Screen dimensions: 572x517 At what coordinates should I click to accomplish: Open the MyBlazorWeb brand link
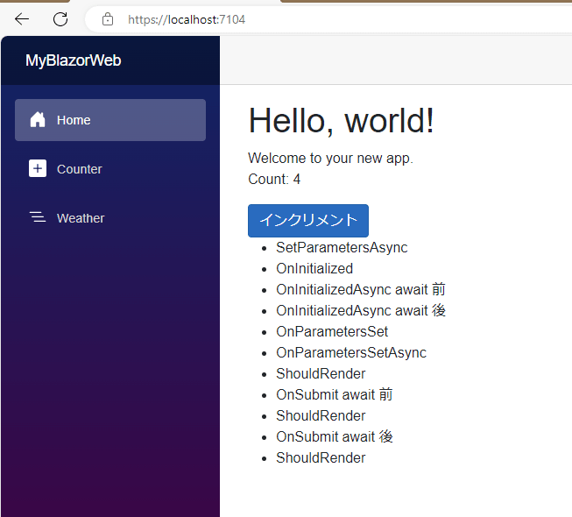coord(73,60)
